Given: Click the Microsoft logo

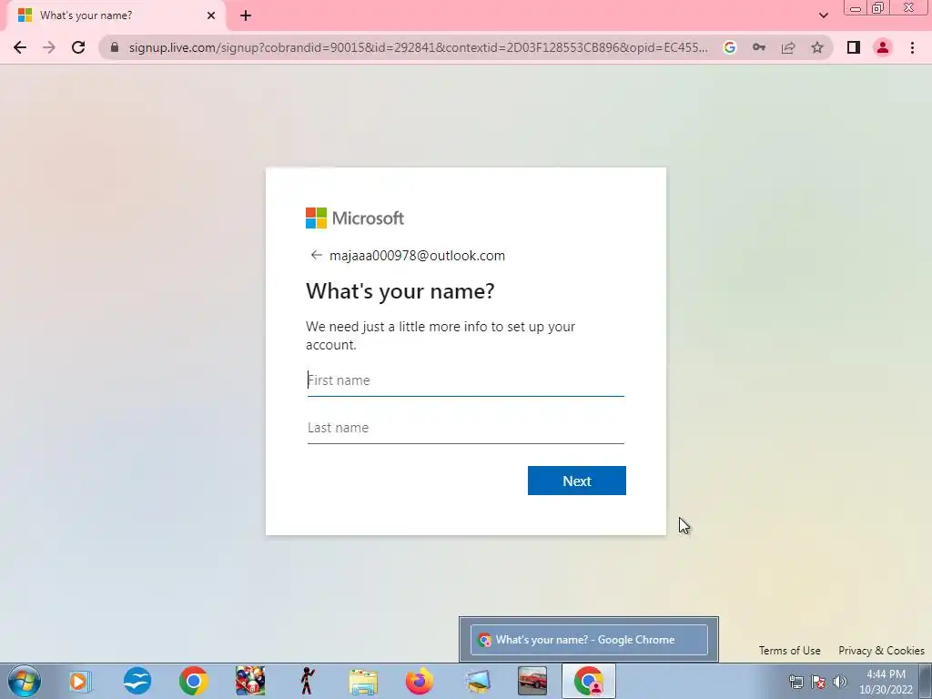Looking at the screenshot, I should click(355, 218).
